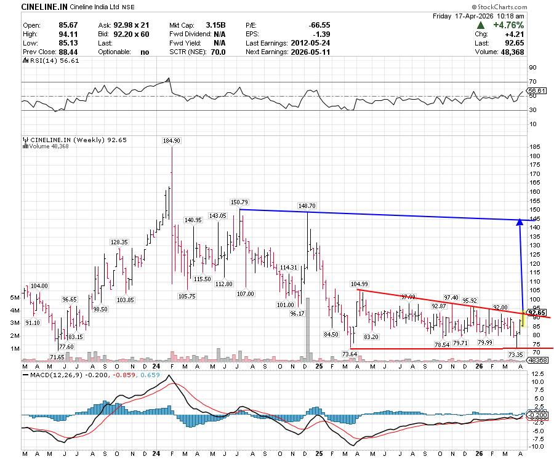The height and width of the screenshot is (459, 554).
Task: Click the green up-triangle change indicator
Action: coord(481,25)
